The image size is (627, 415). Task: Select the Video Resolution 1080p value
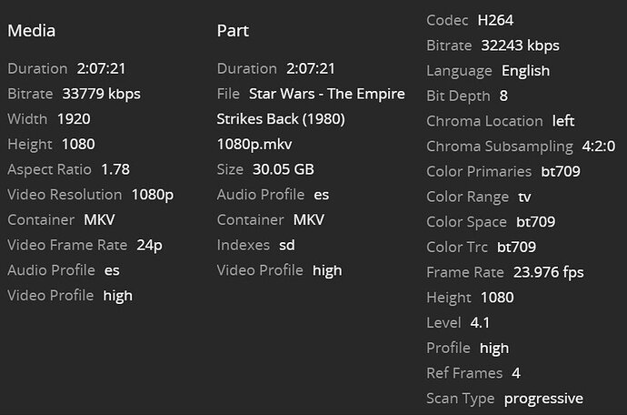coord(152,194)
